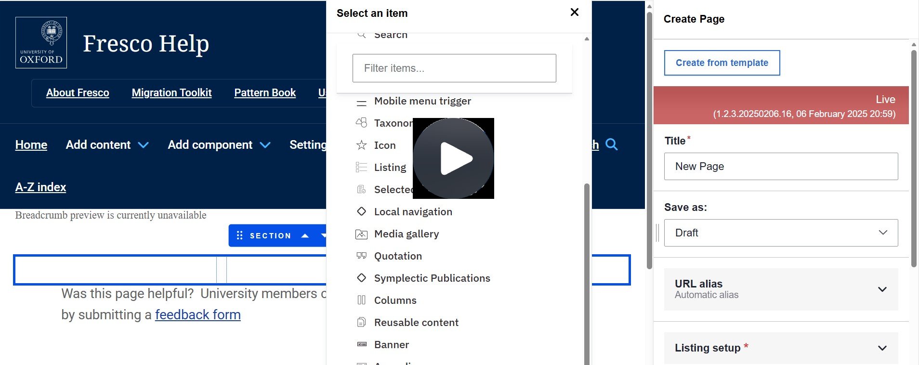The width and height of the screenshot is (919, 365).
Task: Click the Selected content item icon
Action: pos(361,189)
